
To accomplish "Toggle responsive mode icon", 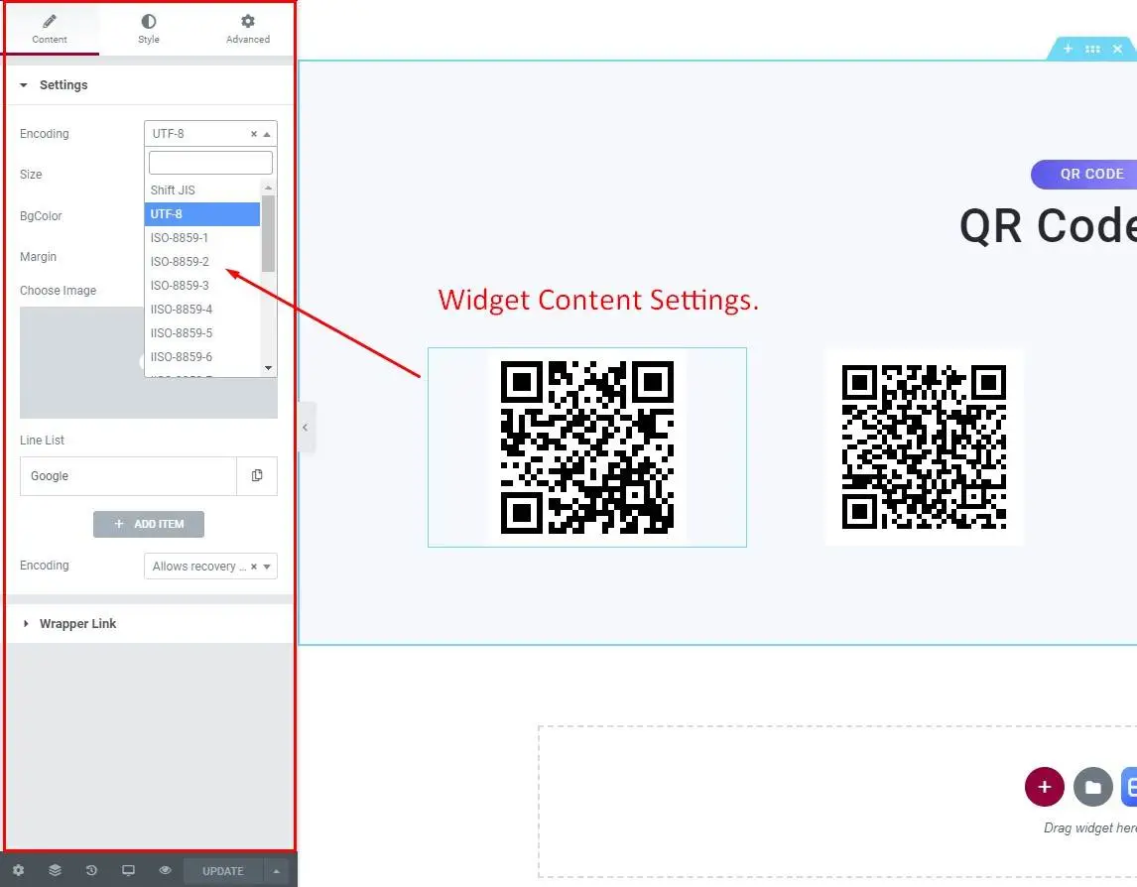I will click(x=128, y=870).
